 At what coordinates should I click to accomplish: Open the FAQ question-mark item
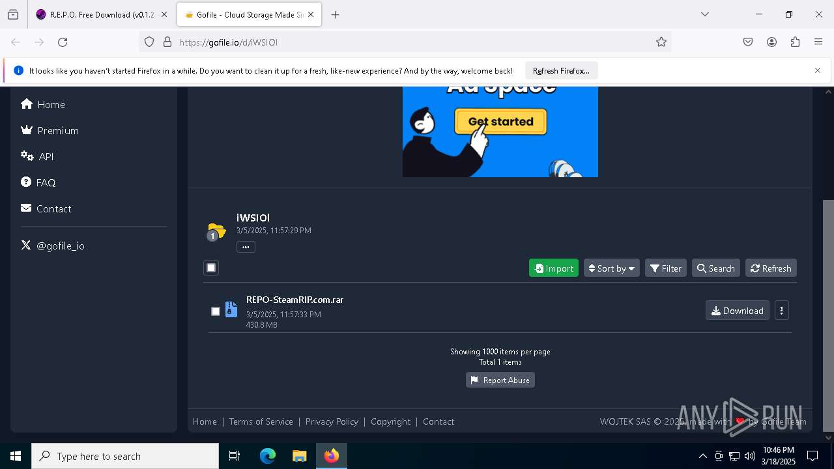pos(38,182)
